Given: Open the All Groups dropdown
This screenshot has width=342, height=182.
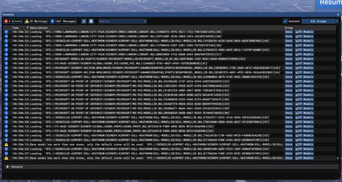Looking at the screenshot, I should pos(318,21).
